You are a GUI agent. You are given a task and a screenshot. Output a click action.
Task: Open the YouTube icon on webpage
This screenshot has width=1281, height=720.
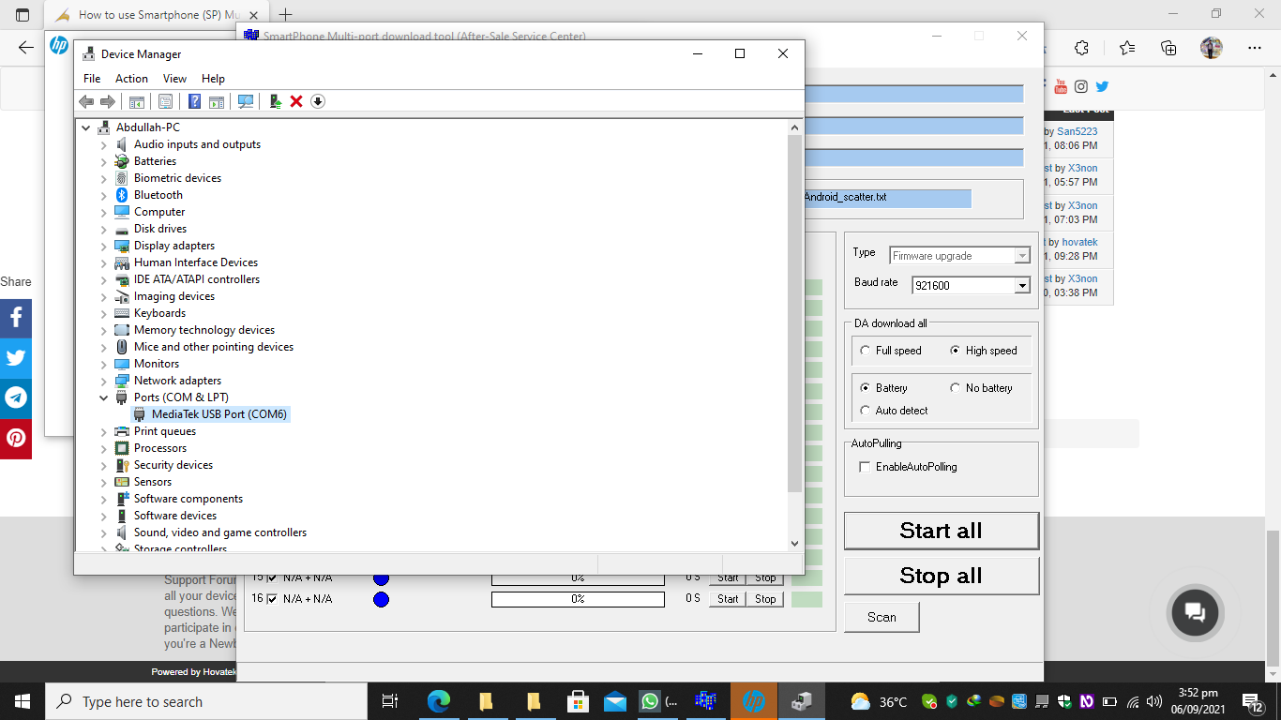pyautogui.click(x=1061, y=86)
